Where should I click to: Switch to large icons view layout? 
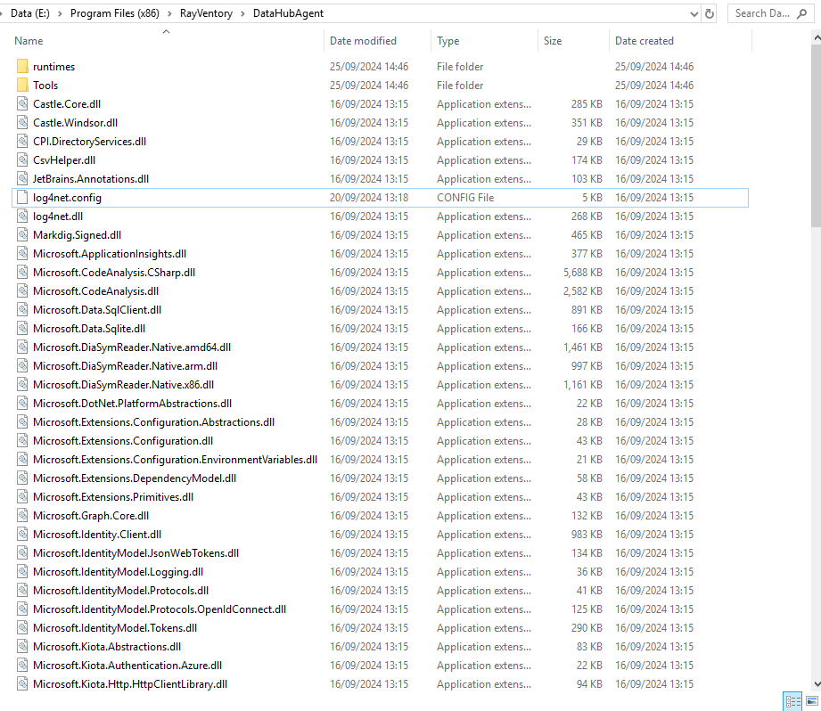(812, 701)
